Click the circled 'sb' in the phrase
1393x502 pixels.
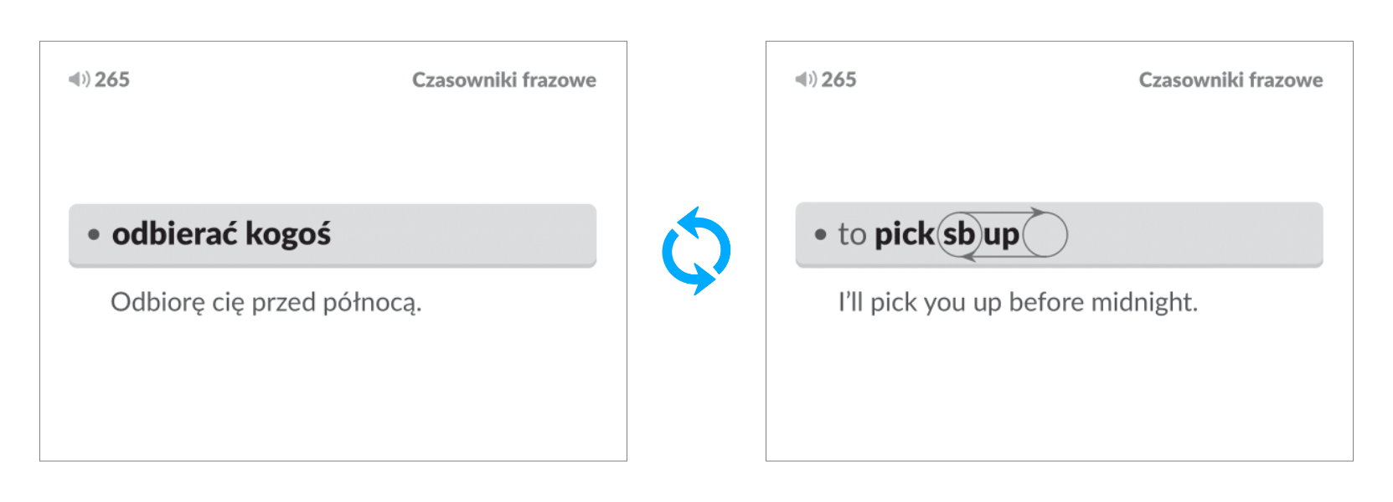(x=959, y=234)
